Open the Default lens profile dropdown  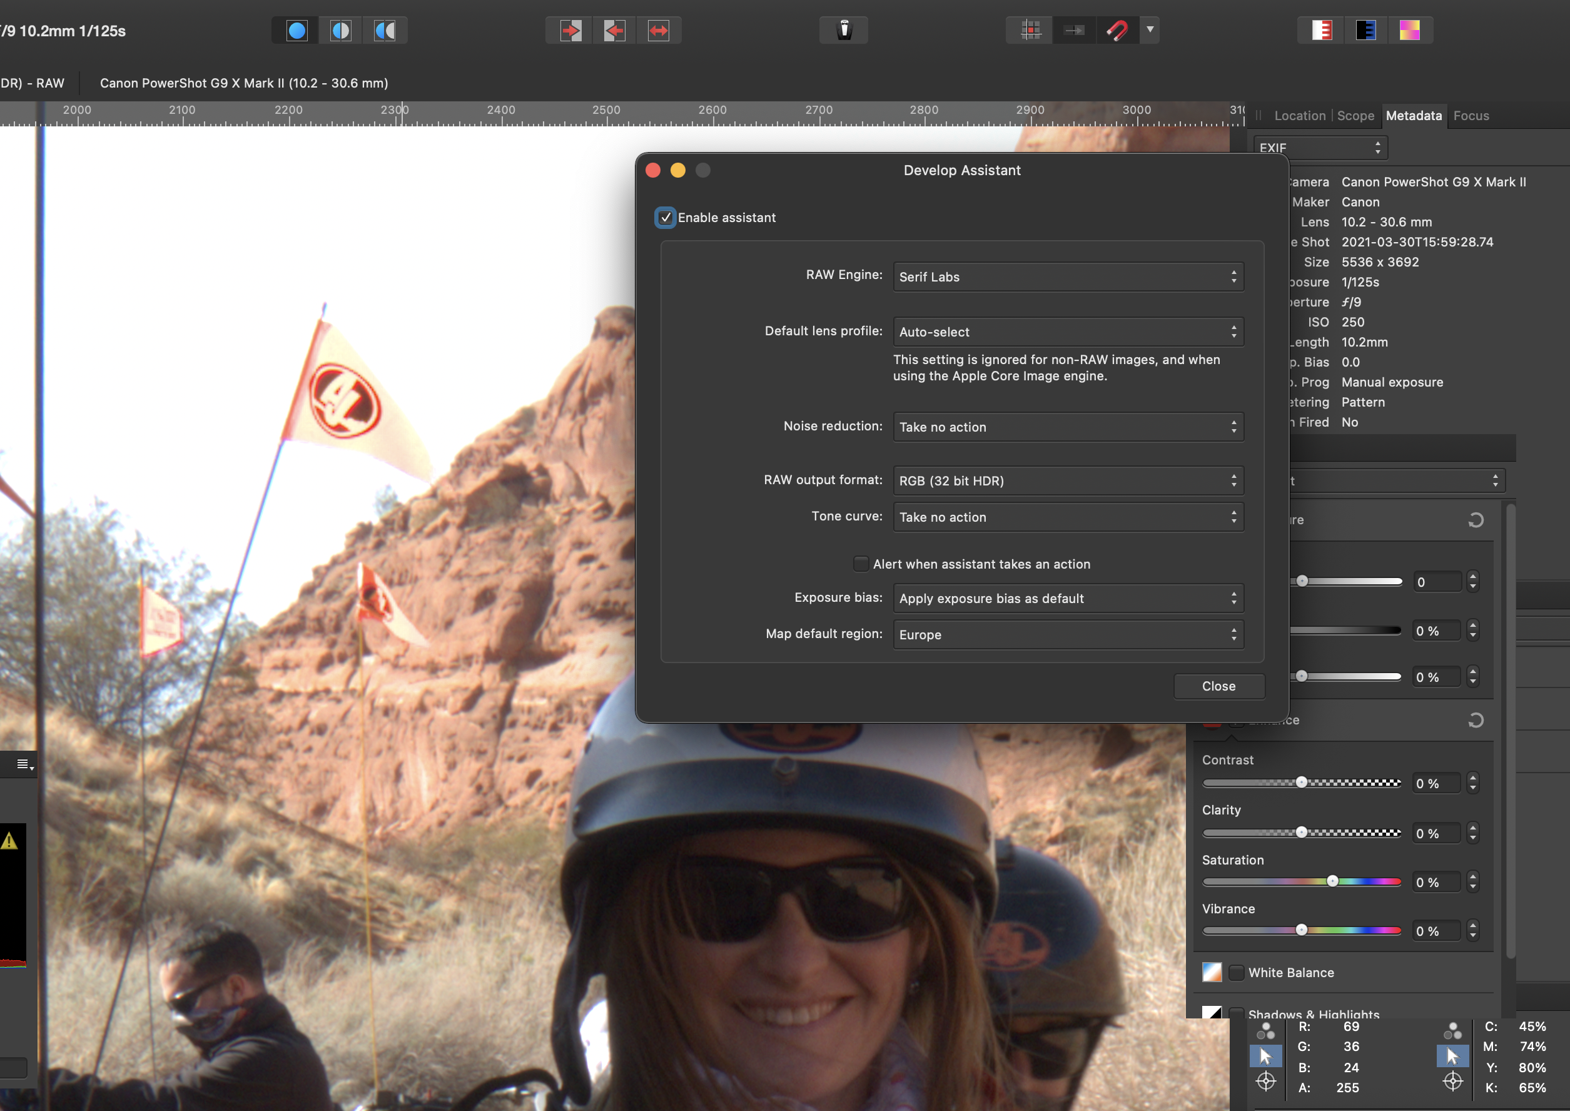click(x=1068, y=332)
